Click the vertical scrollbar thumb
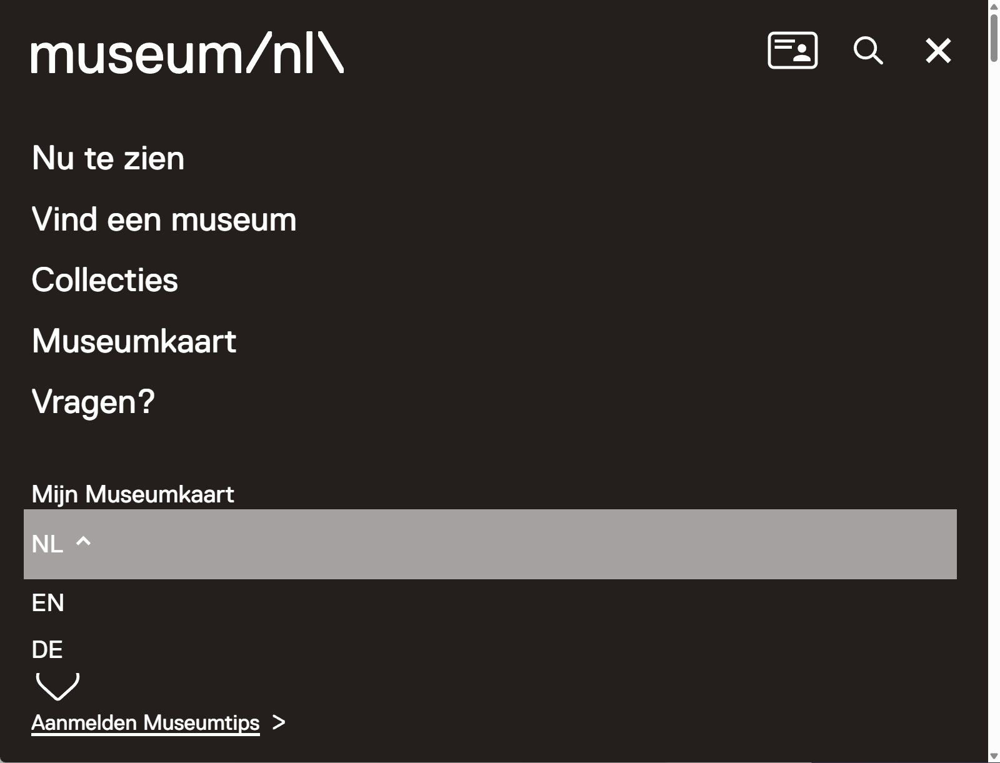Image resolution: width=1000 pixels, height=763 pixels. (x=994, y=36)
